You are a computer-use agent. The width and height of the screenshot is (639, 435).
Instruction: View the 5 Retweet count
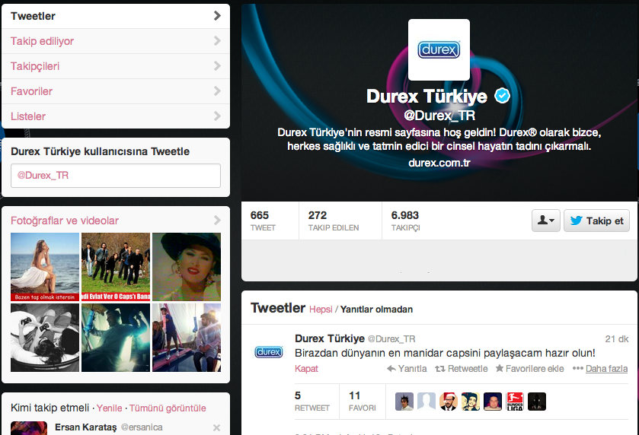[x=312, y=402]
